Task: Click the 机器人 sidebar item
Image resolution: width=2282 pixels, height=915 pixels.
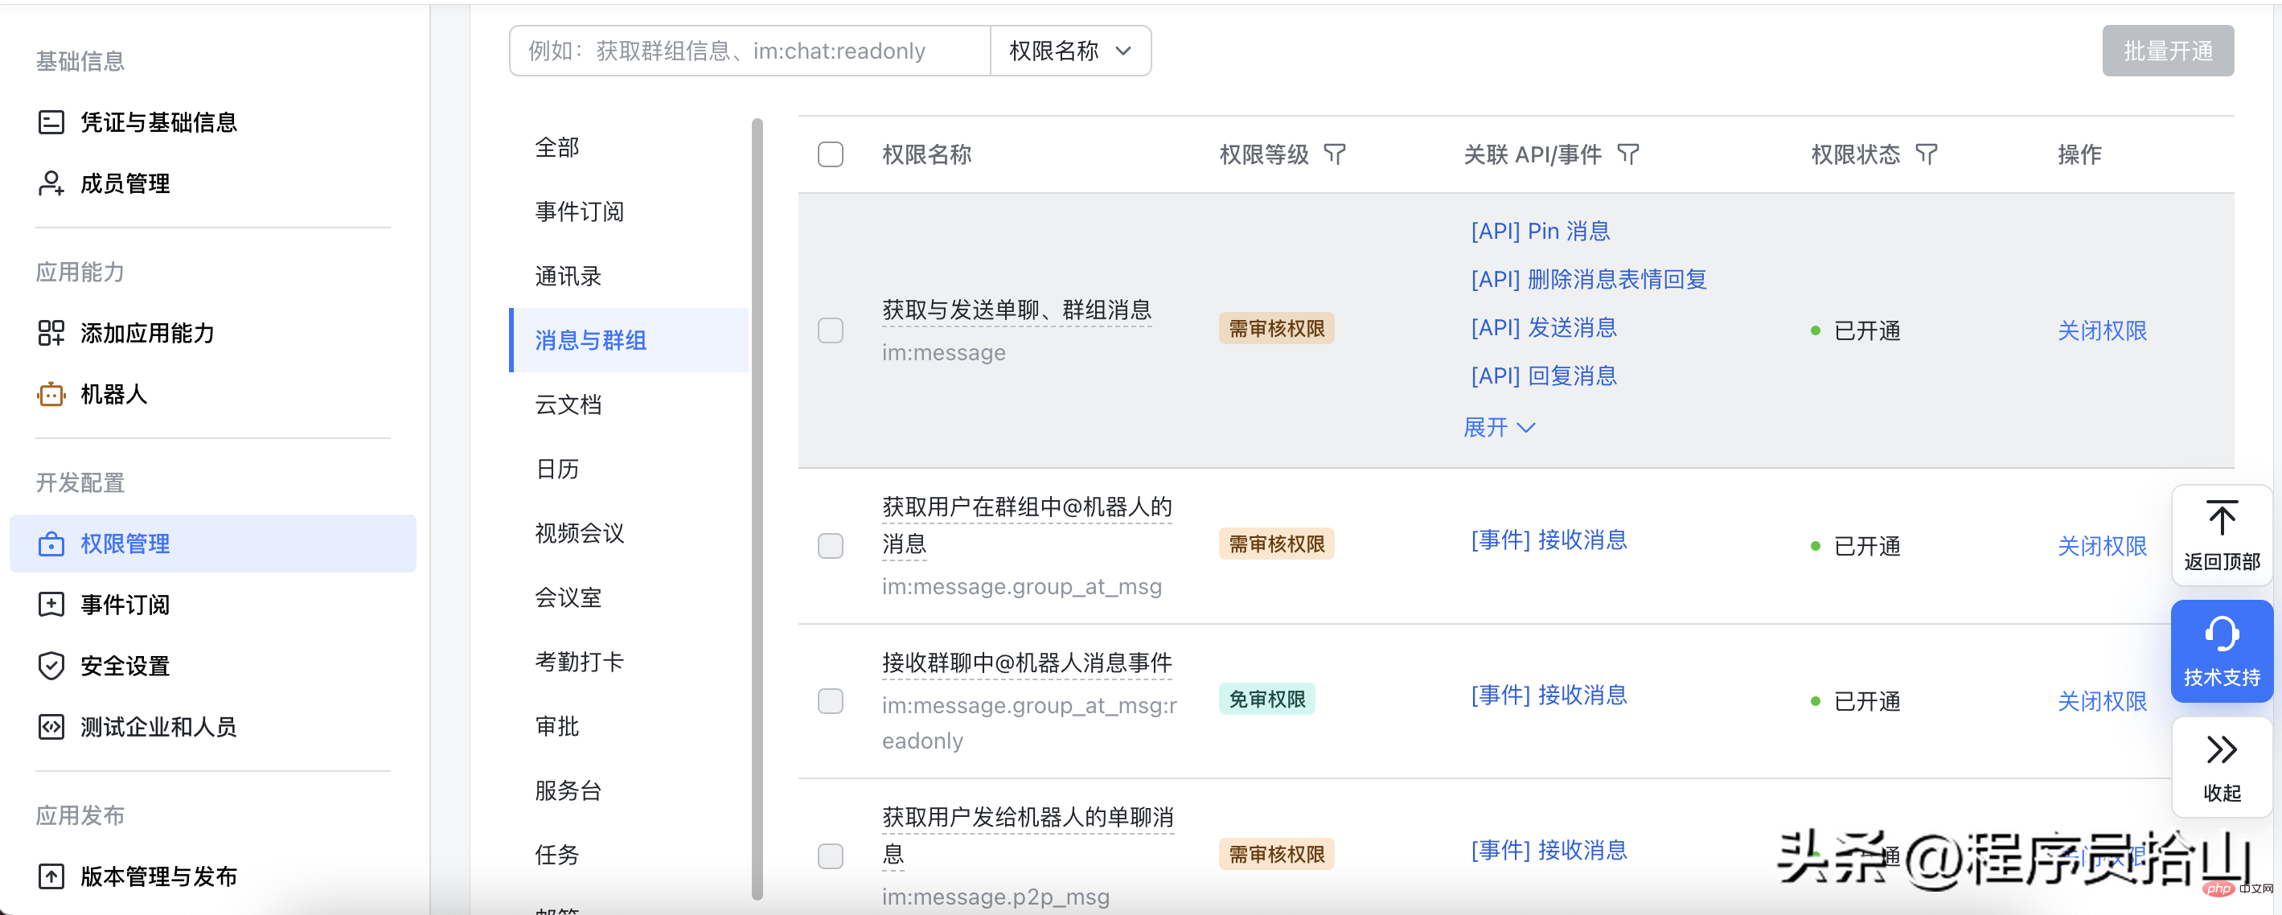Action: (x=113, y=394)
